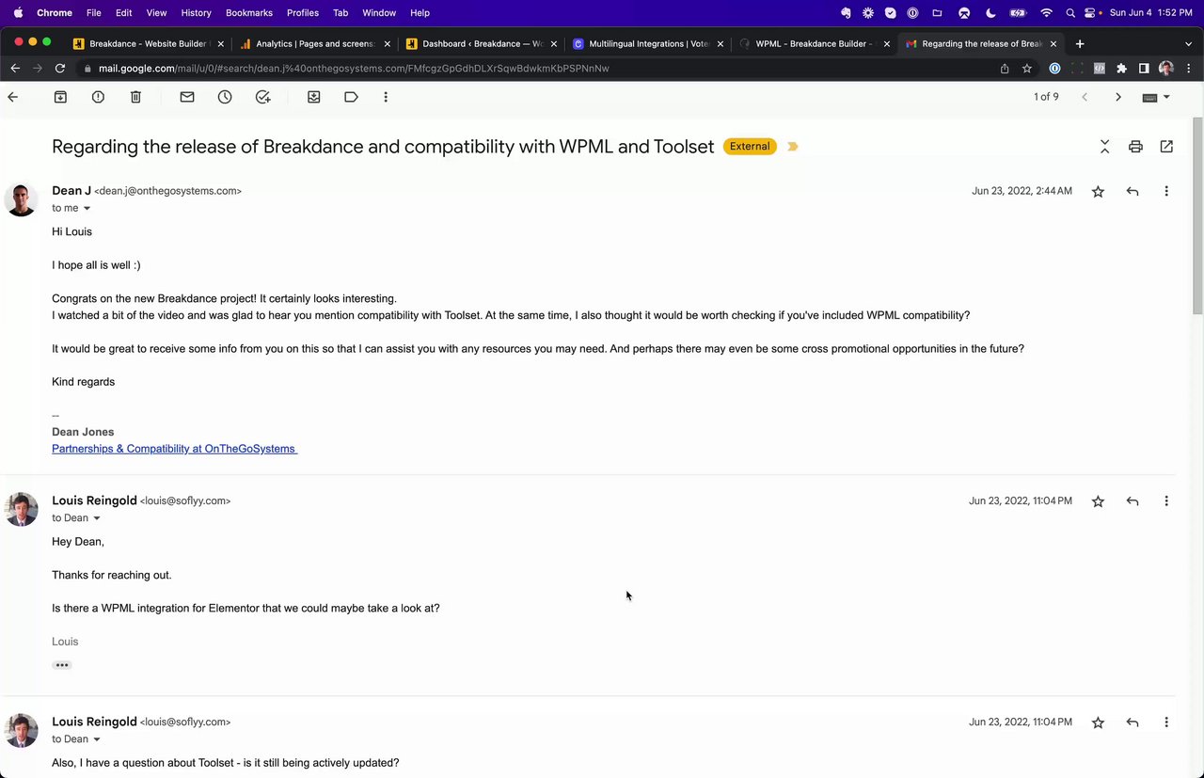
Task: Open the Chrome extensions puzzle icon
Action: coord(1121,69)
